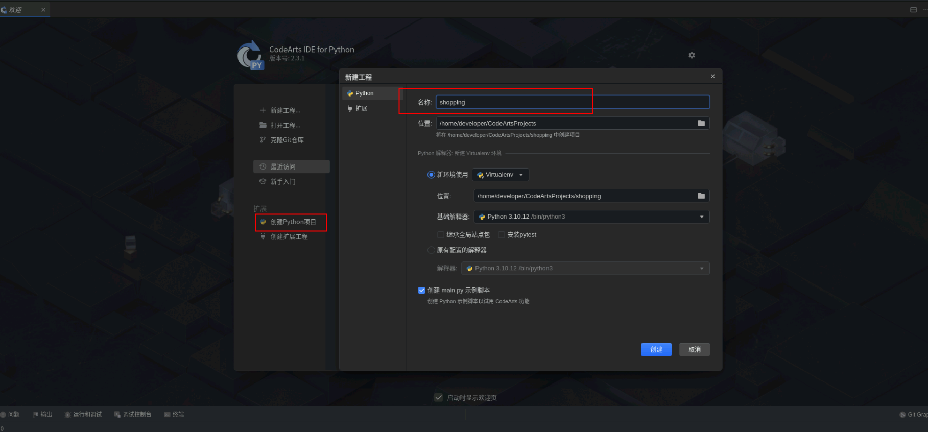
Task: Toggle 创建 main.py 示例脚本 checkbox
Action: coord(421,291)
